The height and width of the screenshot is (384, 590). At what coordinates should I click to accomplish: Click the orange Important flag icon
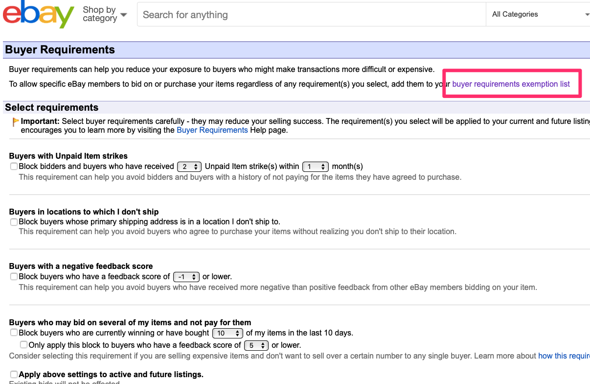pyautogui.click(x=15, y=121)
